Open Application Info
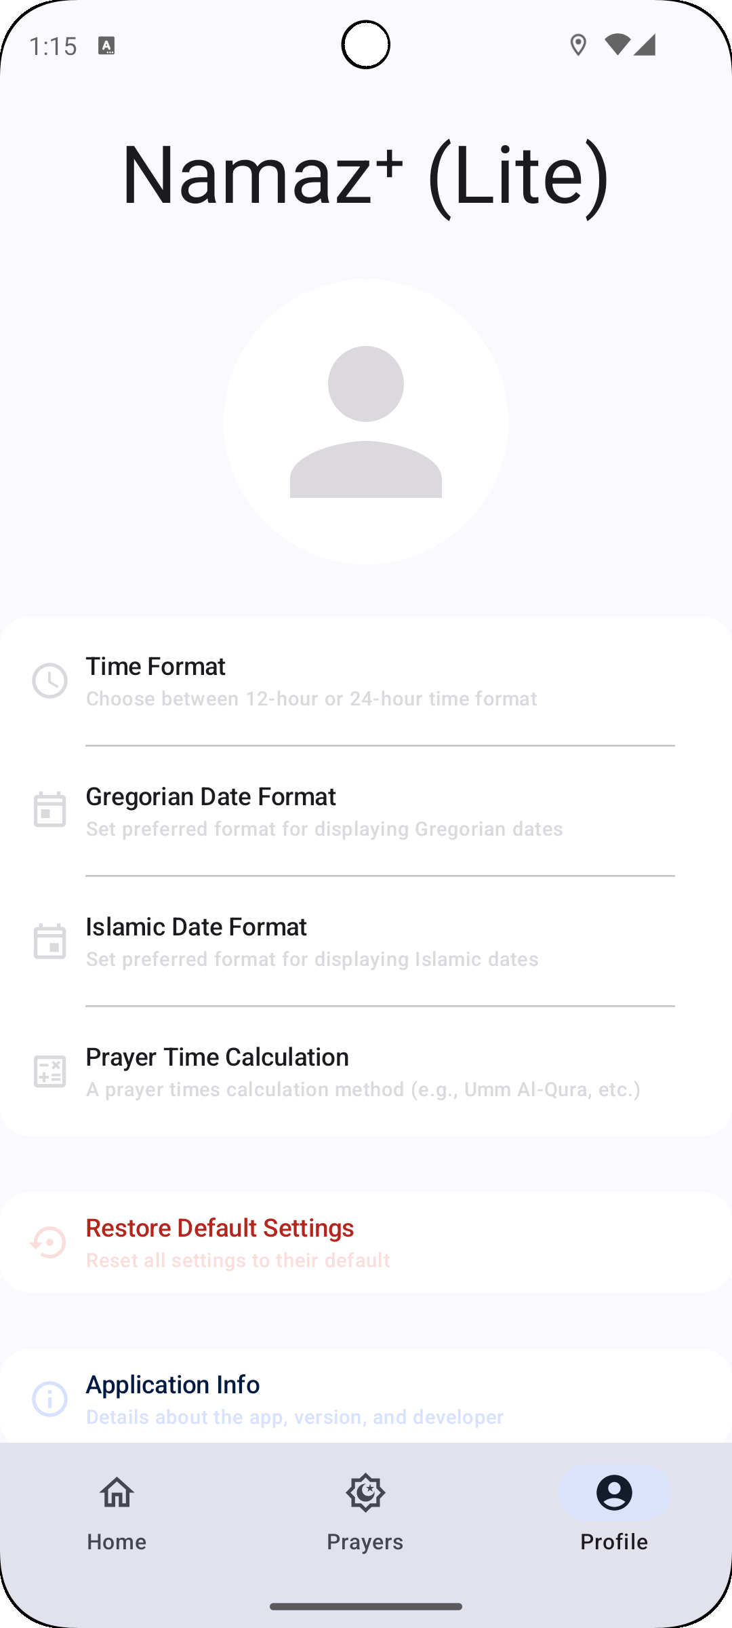The image size is (732, 1628). (x=366, y=1397)
